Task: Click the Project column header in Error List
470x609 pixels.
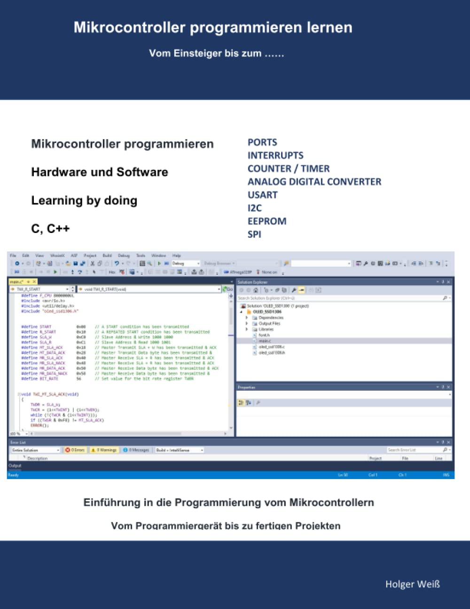Action: [x=375, y=458]
